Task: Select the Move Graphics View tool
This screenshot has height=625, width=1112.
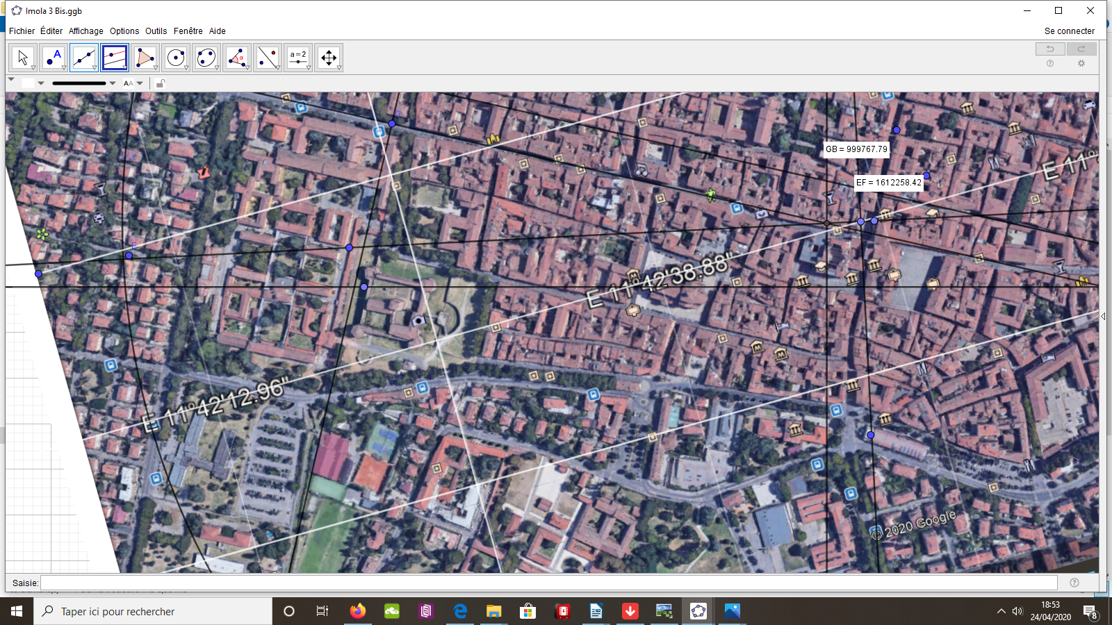Action: pos(329,58)
